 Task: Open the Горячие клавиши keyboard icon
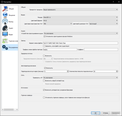[5, 41]
